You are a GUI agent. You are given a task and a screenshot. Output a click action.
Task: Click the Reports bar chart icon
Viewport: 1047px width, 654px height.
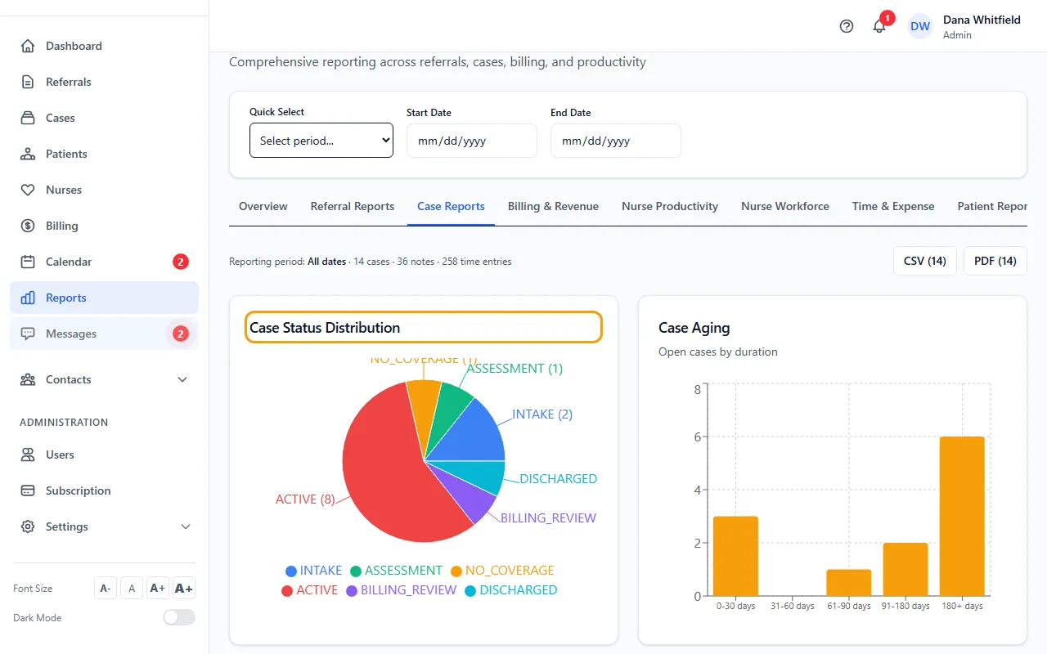pyautogui.click(x=28, y=298)
